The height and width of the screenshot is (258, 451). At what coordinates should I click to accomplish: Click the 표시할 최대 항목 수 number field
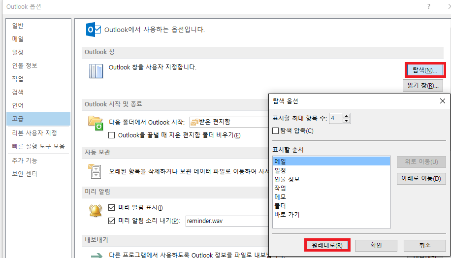click(336, 118)
